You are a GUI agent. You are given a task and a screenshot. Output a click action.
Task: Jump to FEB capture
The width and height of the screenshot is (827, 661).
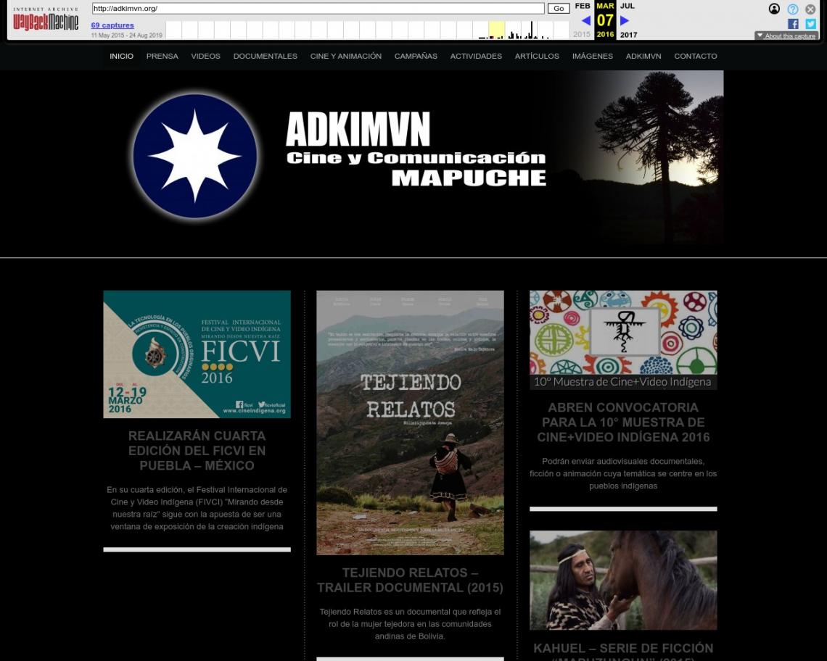click(x=583, y=6)
